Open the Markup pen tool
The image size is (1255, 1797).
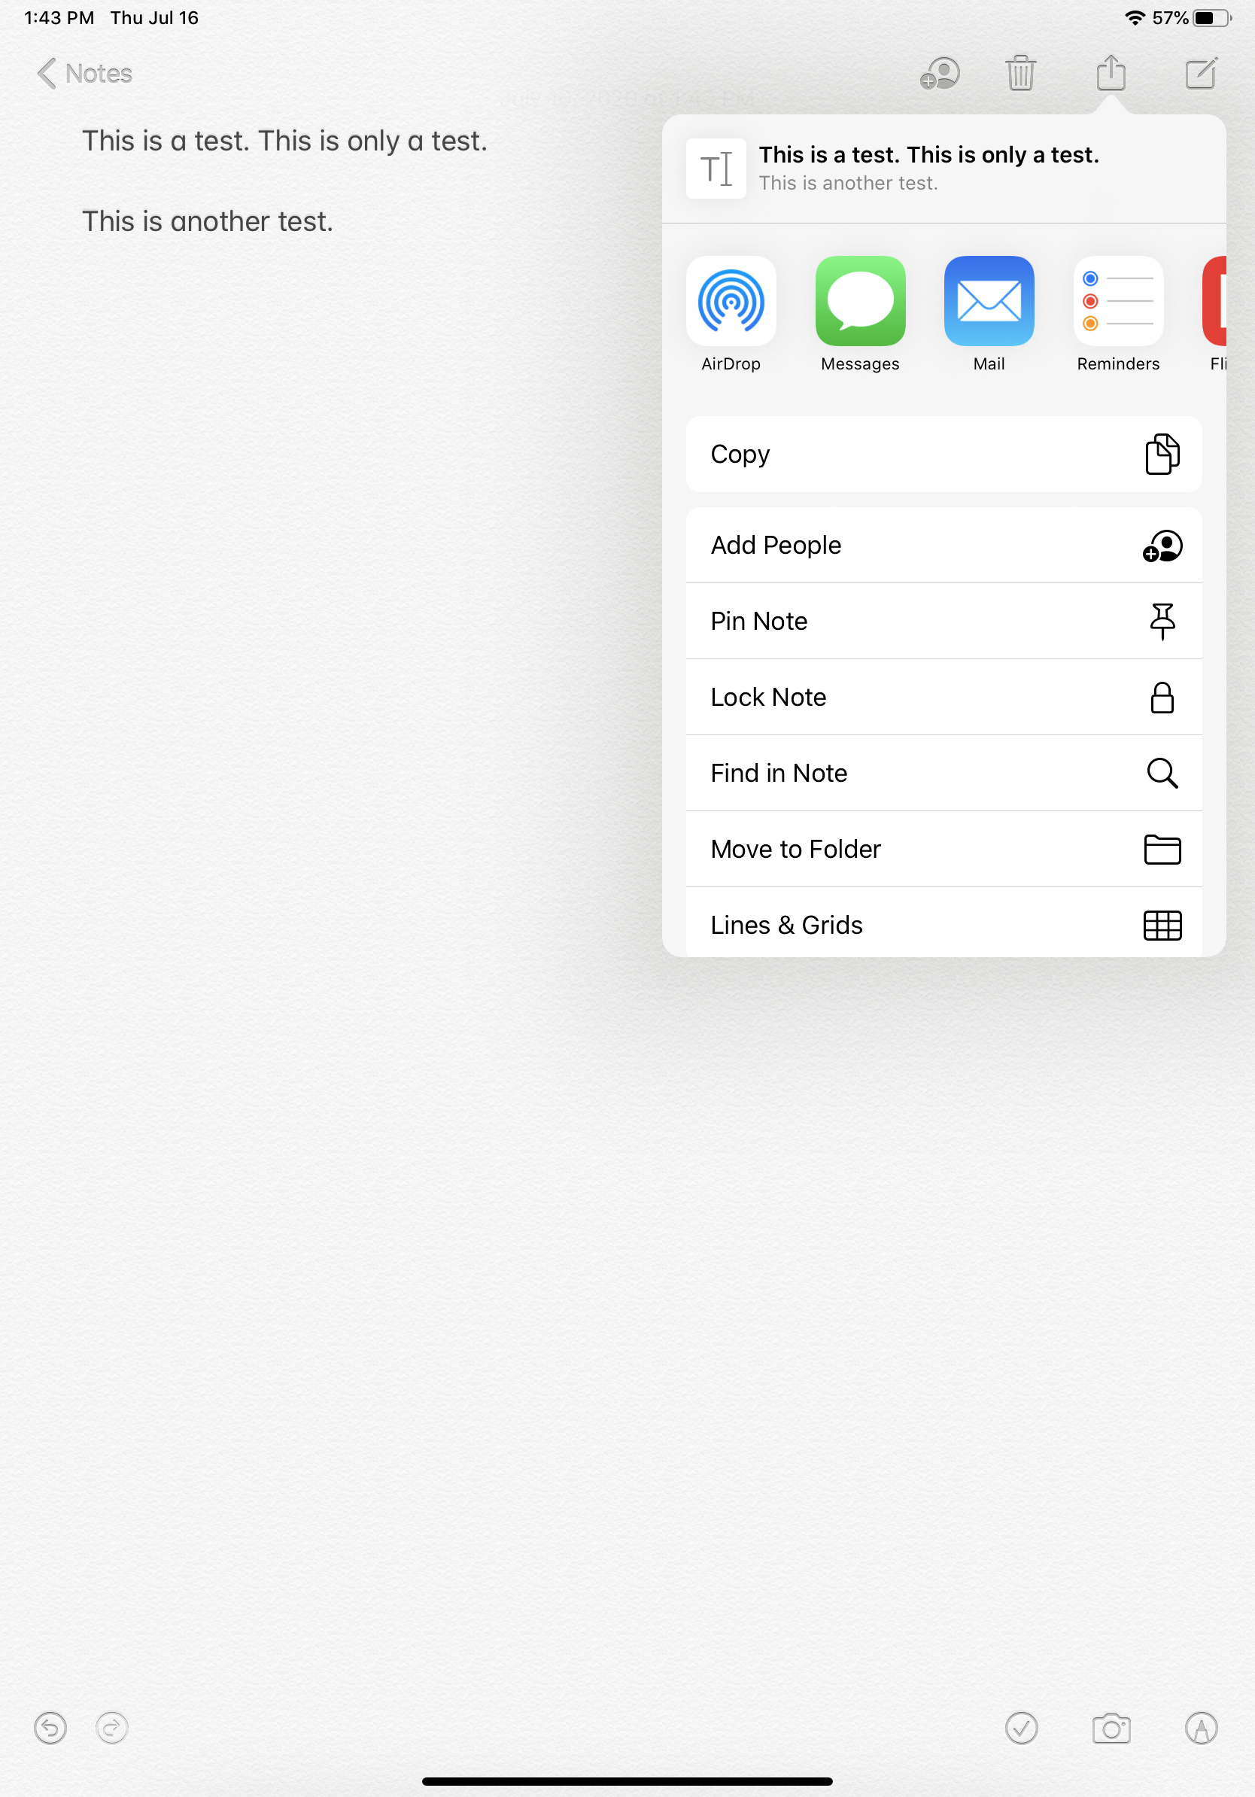coord(1201,1728)
